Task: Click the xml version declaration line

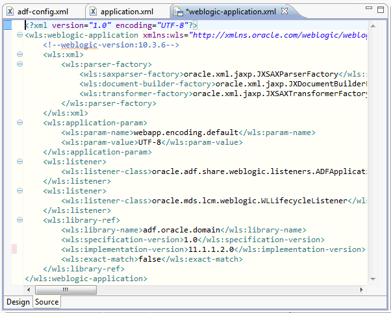Action: (111, 25)
